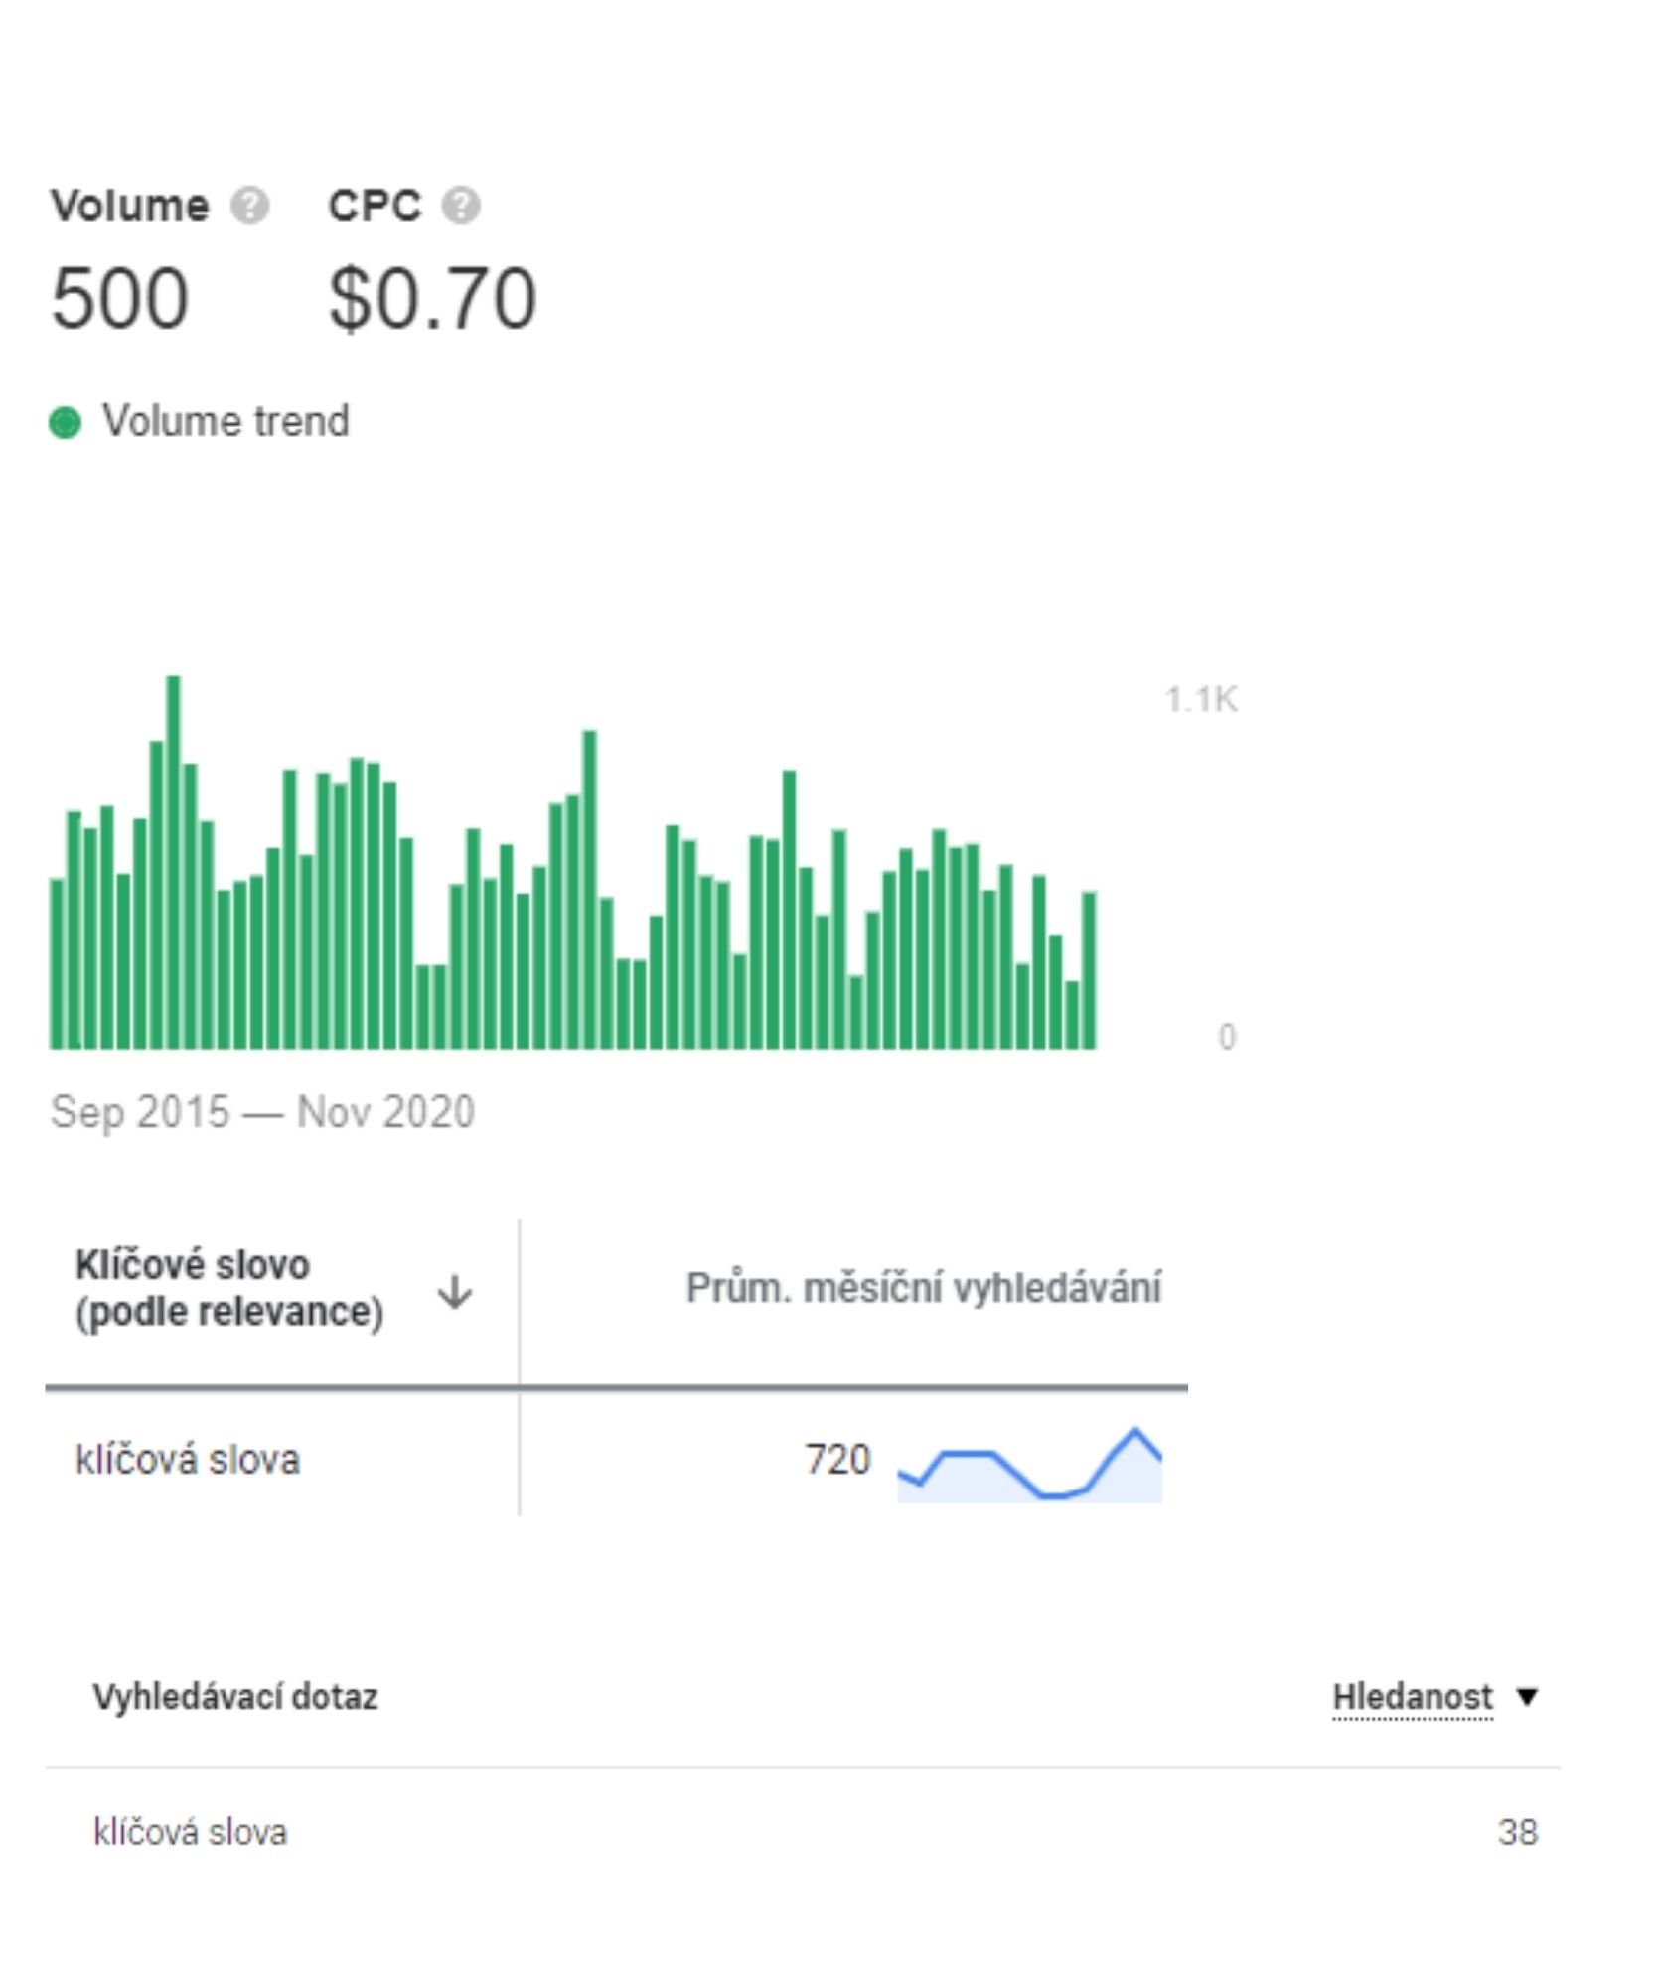Click the 720 monthly searches value
This screenshot has height=1986, width=1656.
(837, 1460)
